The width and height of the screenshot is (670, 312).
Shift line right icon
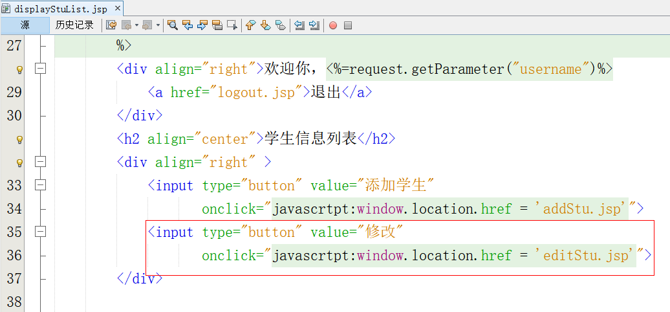point(314,26)
